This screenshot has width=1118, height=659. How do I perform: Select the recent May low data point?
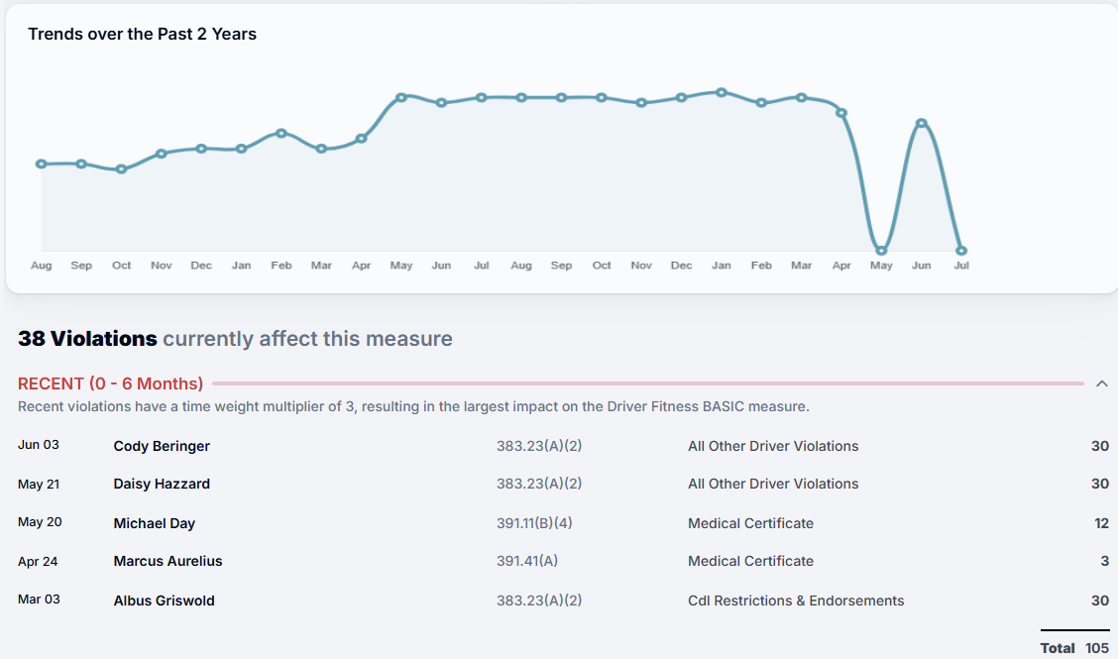(x=881, y=251)
